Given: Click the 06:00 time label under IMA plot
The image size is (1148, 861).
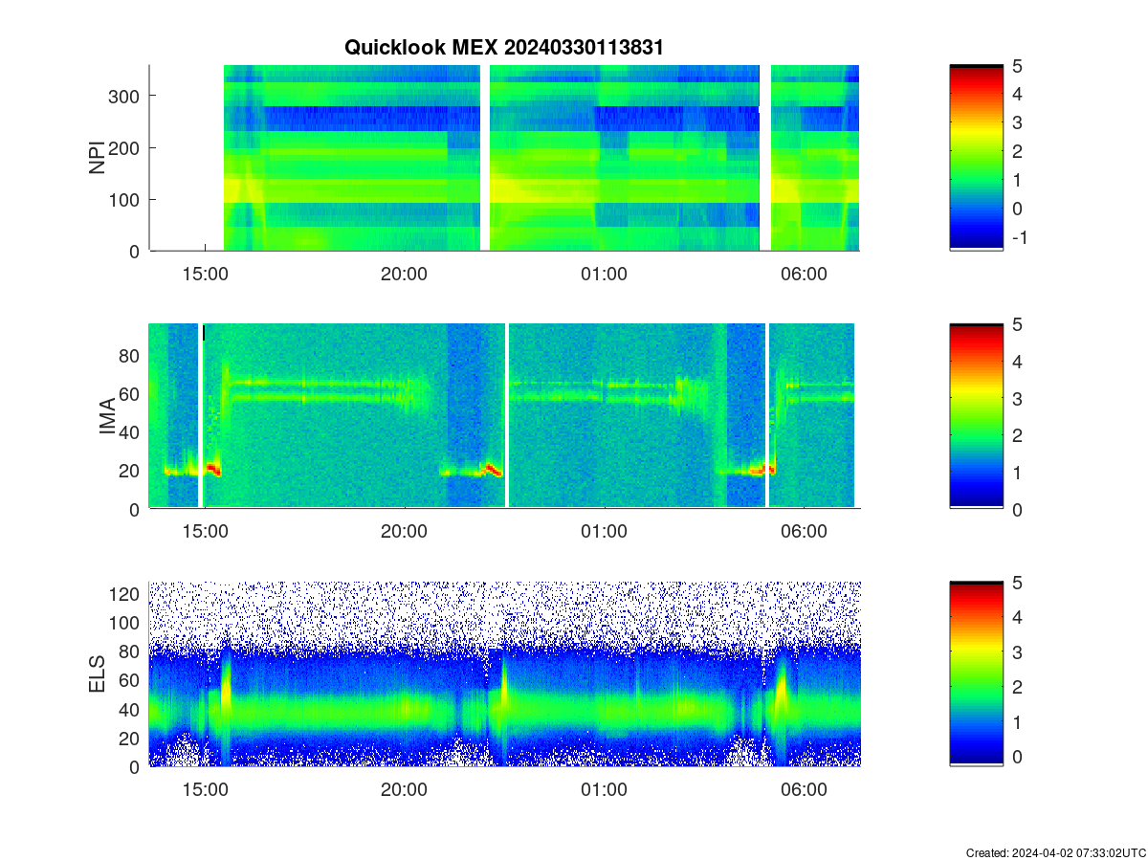Looking at the screenshot, I should click(x=805, y=532).
